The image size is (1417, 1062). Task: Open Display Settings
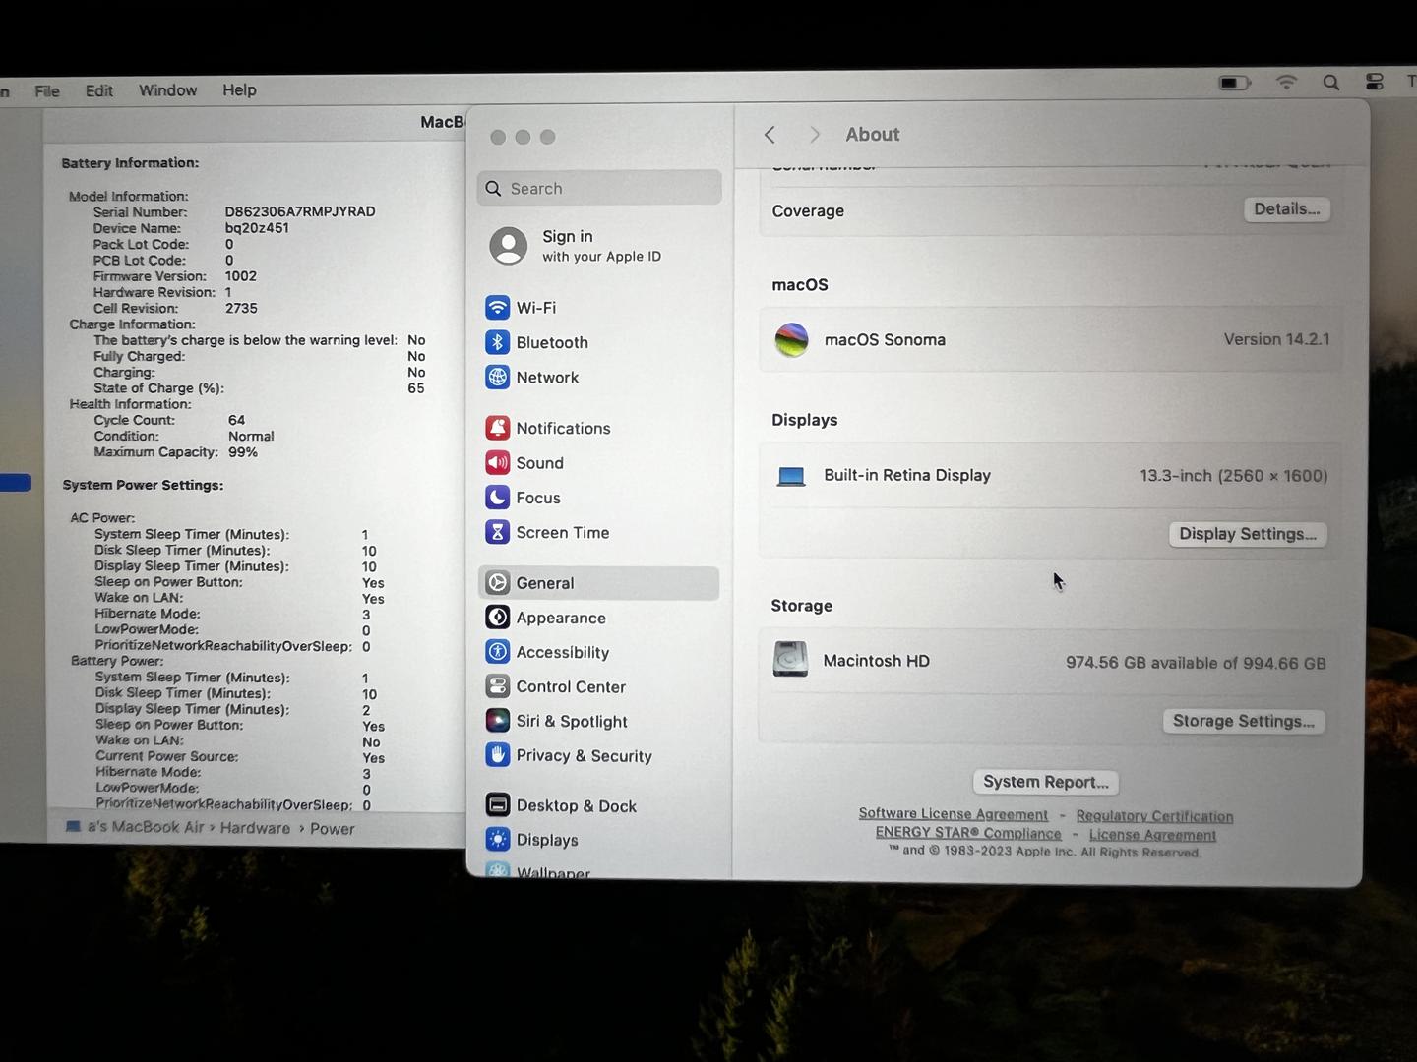point(1248,534)
